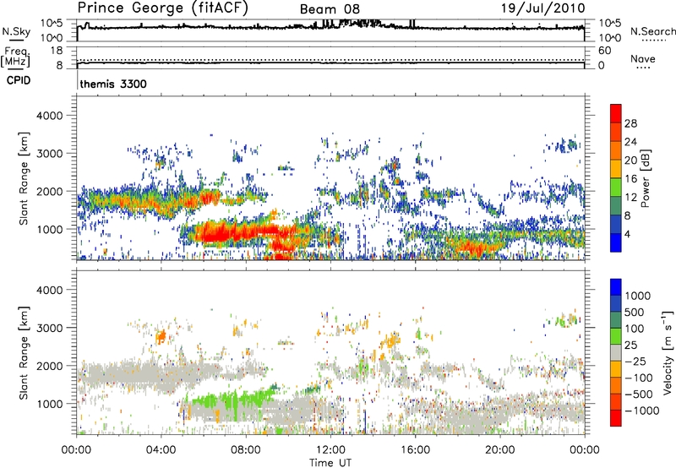Pick the light green Power colorbar segment near 16
The image size is (676, 468).
click(x=616, y=188)
